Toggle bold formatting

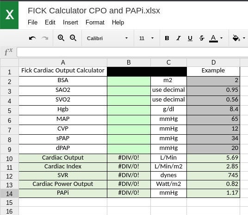pyautogui.click(x=167, y=38)
